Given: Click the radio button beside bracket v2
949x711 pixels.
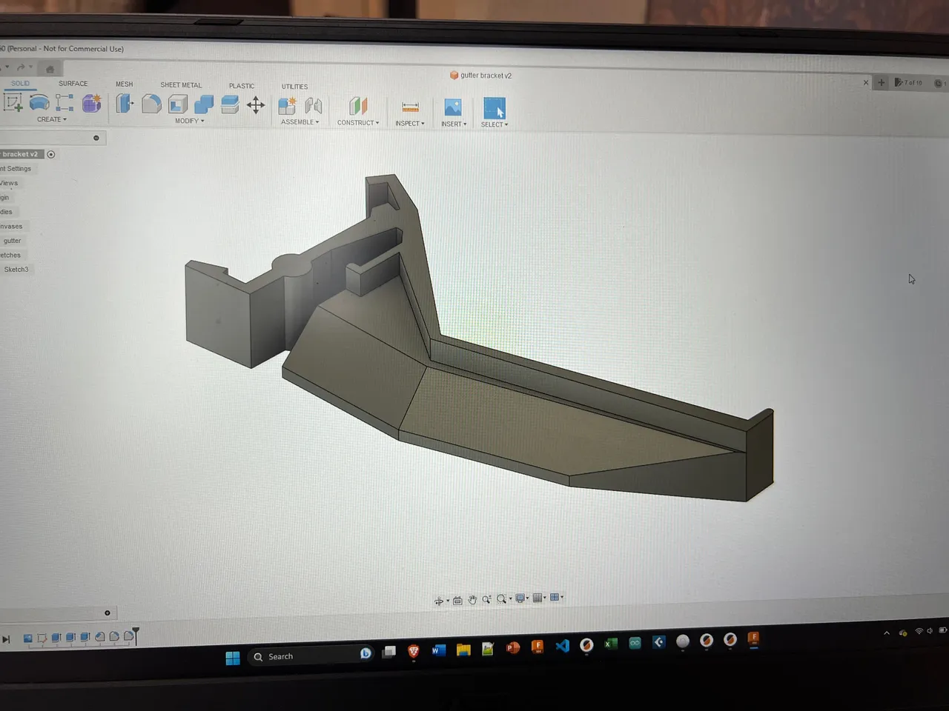Looking at the screenshot, I should tap(51, 155).
